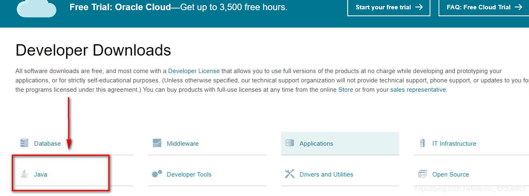Click the IT Infrastructure tower icon
The height and width of the screenshot is (196, 529).
click(x=423, y=143)
